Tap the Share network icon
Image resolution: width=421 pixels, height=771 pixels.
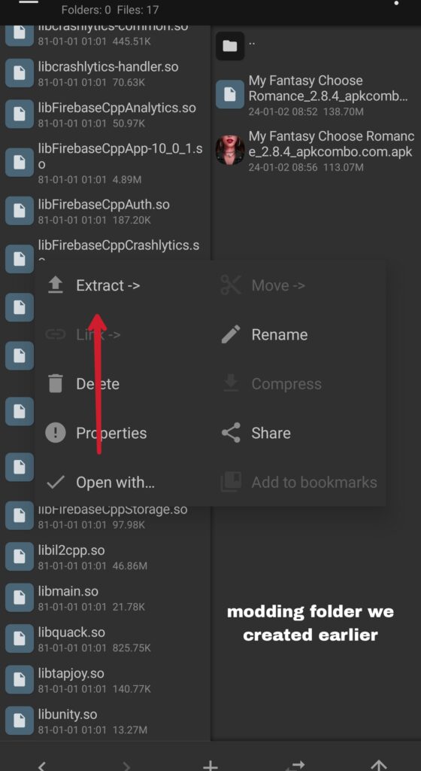[231, 433]
